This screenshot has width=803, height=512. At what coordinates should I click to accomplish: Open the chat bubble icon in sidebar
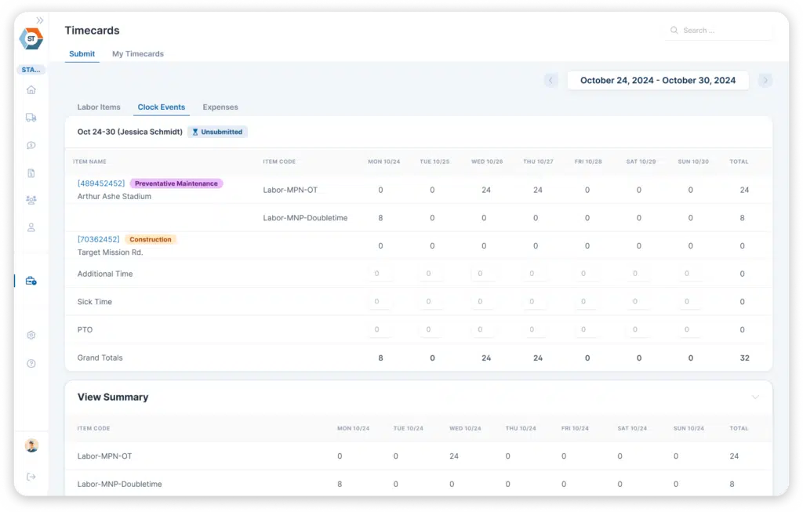point(31,145)
